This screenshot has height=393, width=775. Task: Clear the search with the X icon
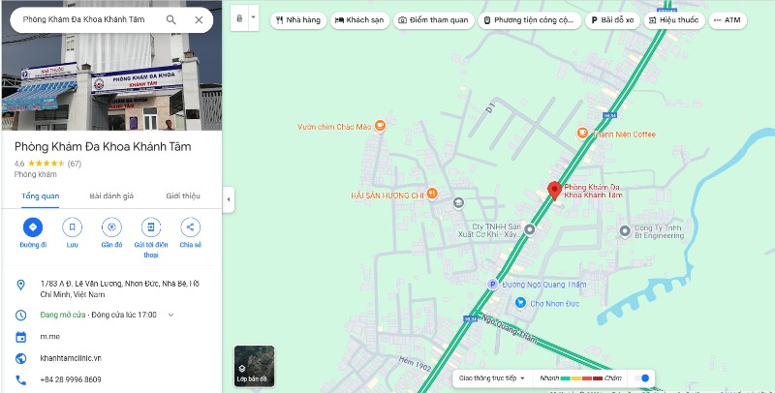[x=199, y=19]
